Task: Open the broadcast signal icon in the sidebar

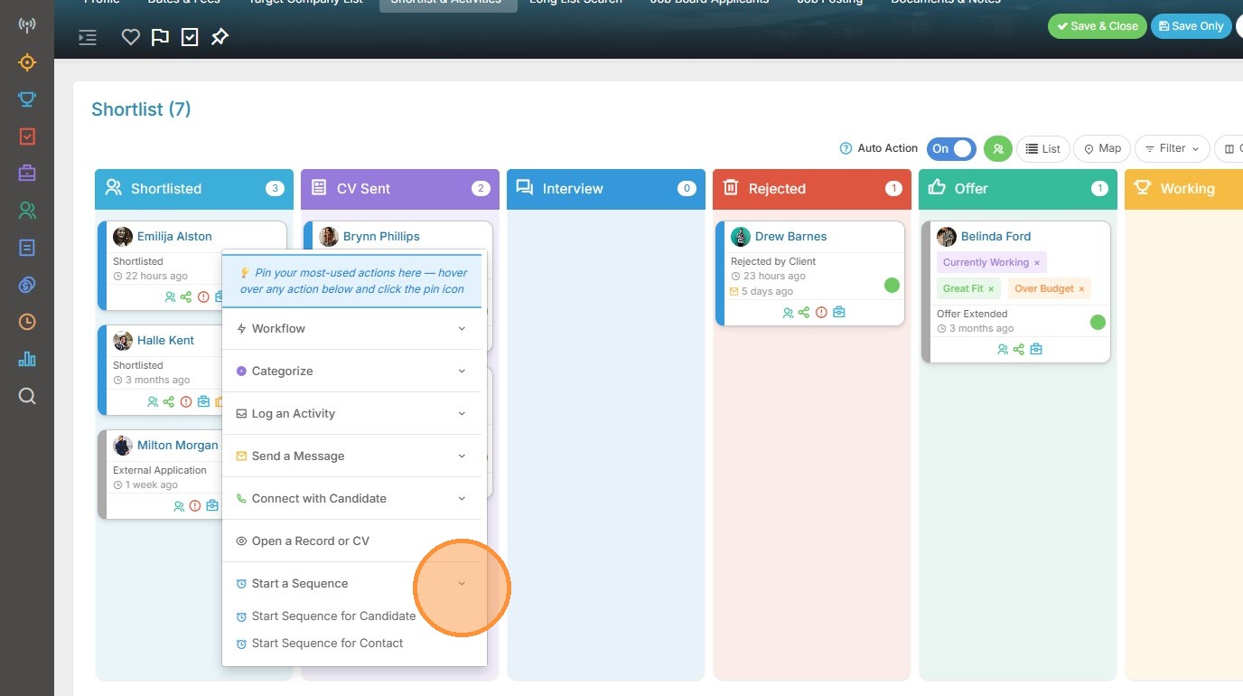Action: 27,24
